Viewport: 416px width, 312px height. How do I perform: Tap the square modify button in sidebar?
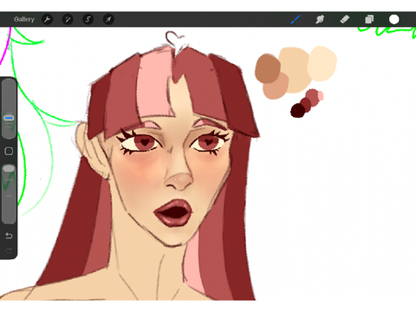pyautogui.click(x=9, y=151)
